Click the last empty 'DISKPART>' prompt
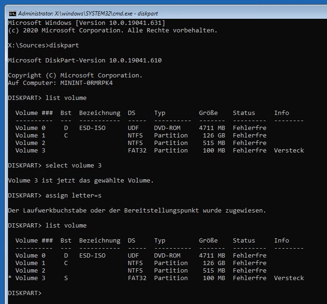Viewport: 327px width, 304px height. tap(25, 293)
